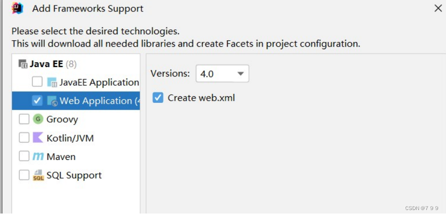This screenshot has width=446, height=215.
Task: Click the IntelliJ IDEA logo icon
Action: pos(17,8)
